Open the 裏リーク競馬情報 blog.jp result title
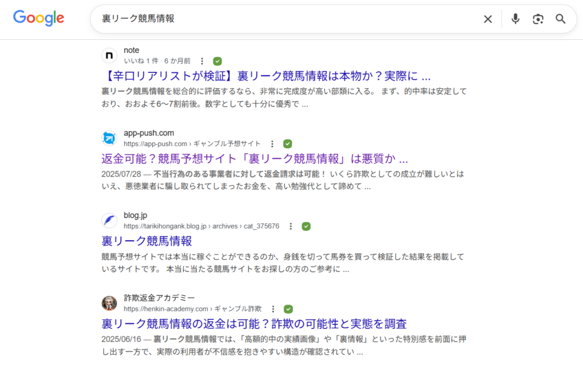This screenshot has width=583, height=370. click(146, 241)
